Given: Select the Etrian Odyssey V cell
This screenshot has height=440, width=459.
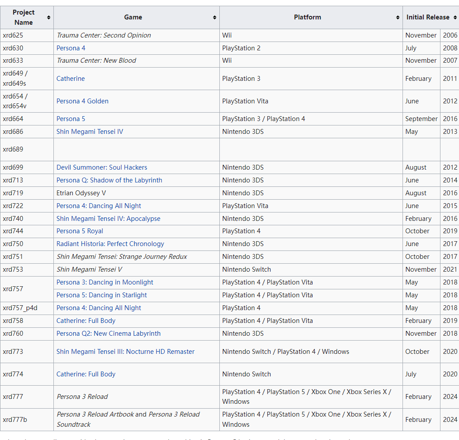Looking at the screenshot, I should tap(136, 193).
